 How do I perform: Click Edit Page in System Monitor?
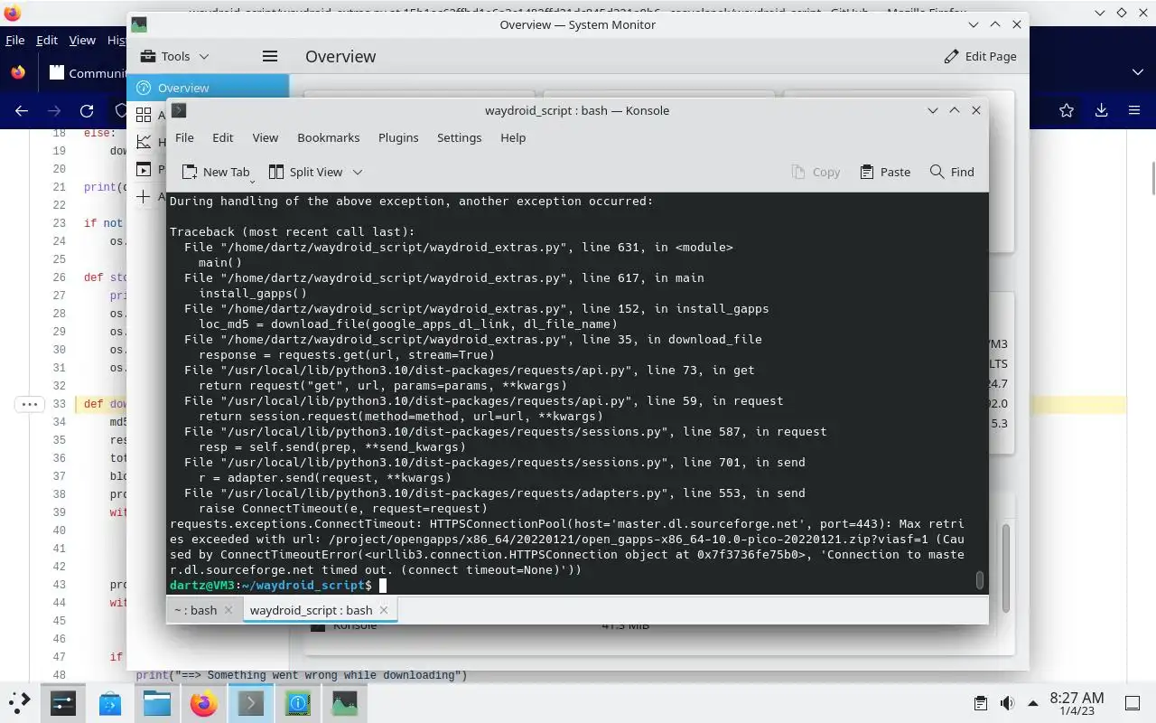[x=980, y=56]
